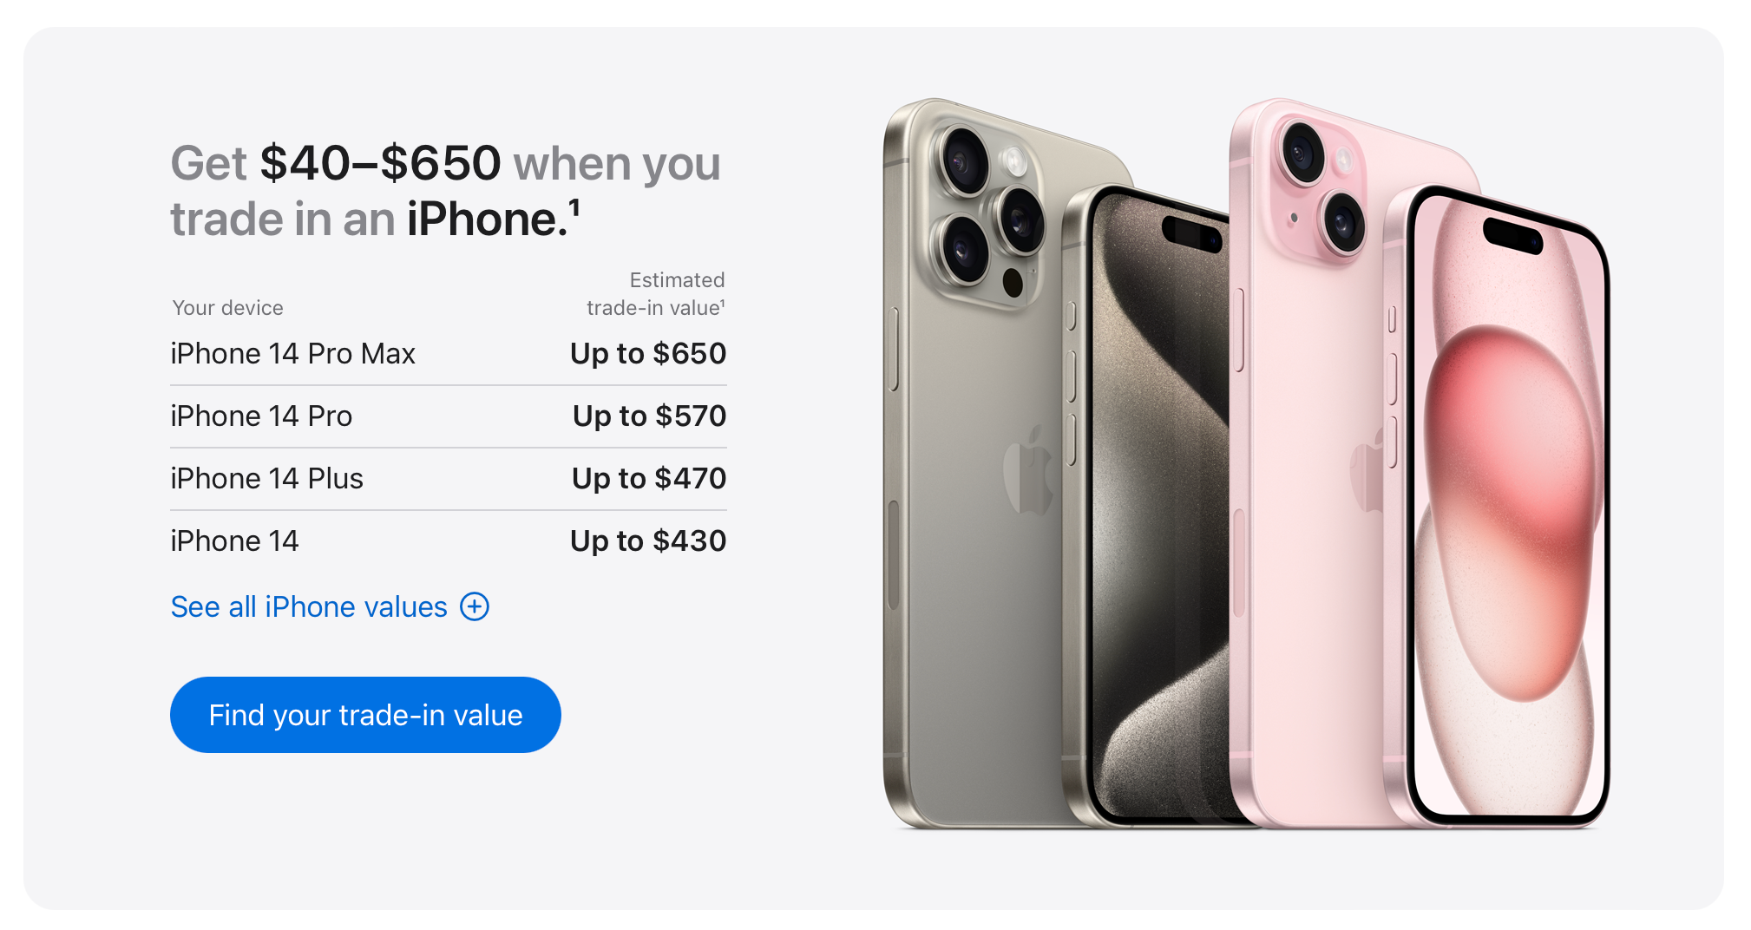
Task: Click the plus circle icon beside See all iPhone values
Action: pos(475,606)
